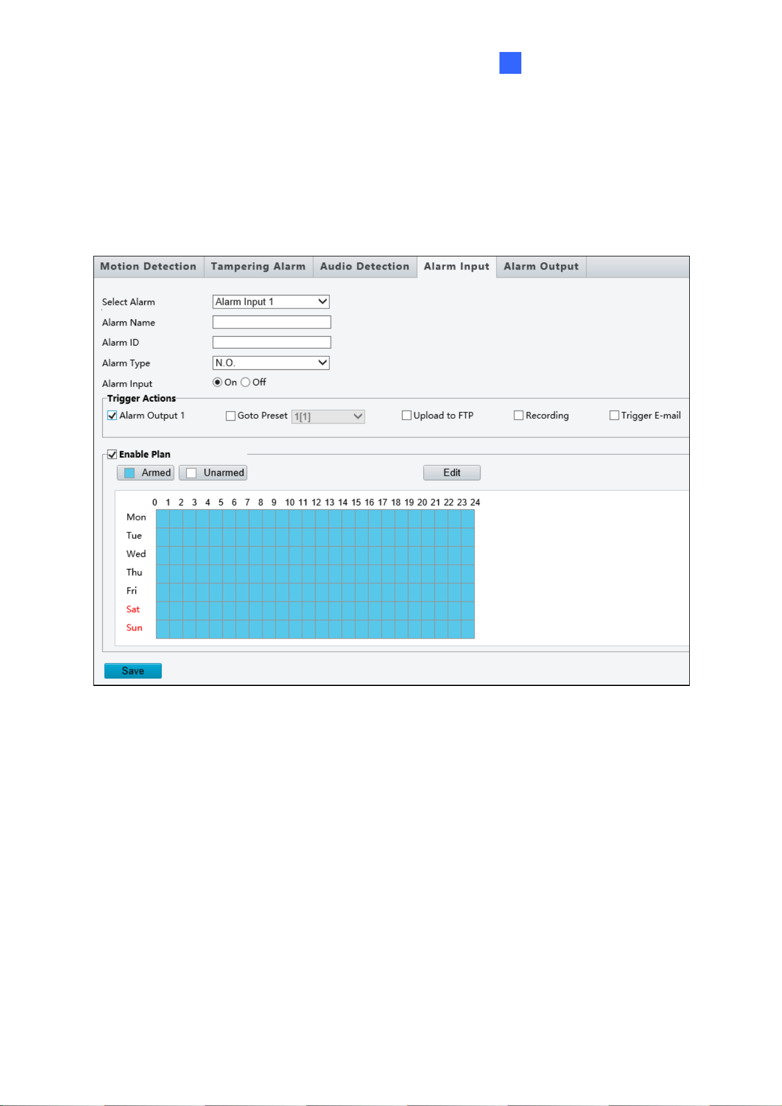
Task: Enable the Goto Preset checkbox
Action: pos(231,416)
